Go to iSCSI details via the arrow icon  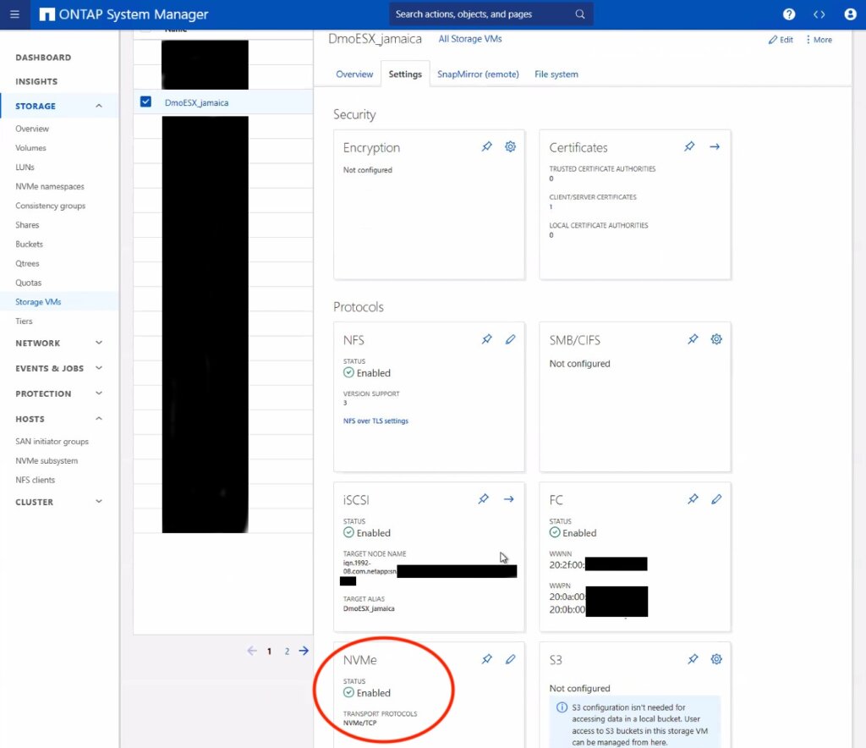508,499
